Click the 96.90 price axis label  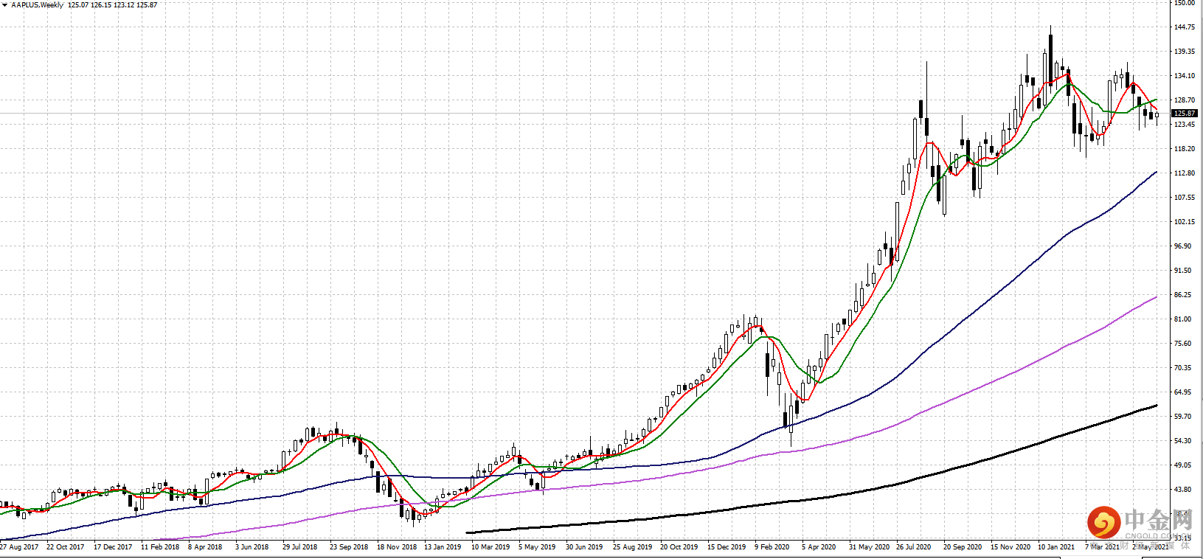point(1183,246)
